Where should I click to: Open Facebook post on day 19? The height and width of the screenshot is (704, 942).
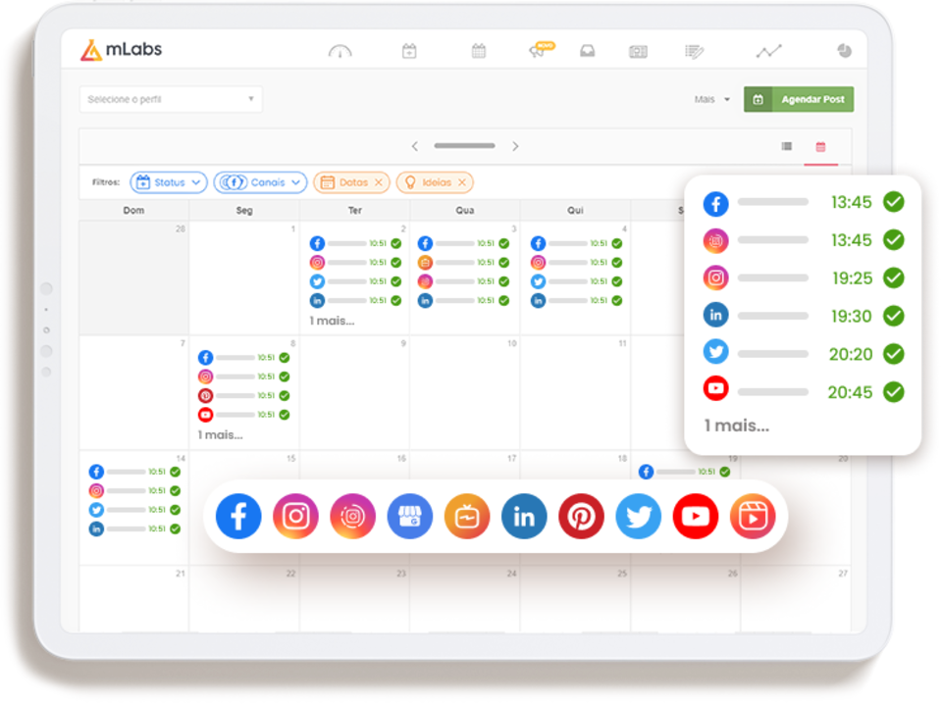click(684, 472)
